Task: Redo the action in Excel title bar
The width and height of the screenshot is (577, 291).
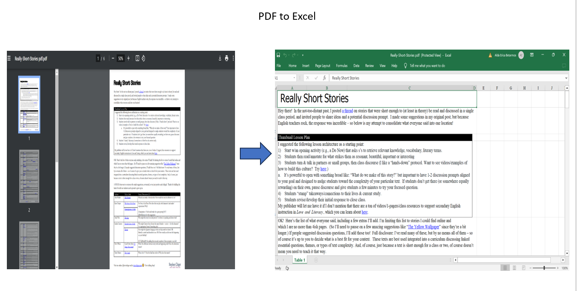Action: click(294, 55)
